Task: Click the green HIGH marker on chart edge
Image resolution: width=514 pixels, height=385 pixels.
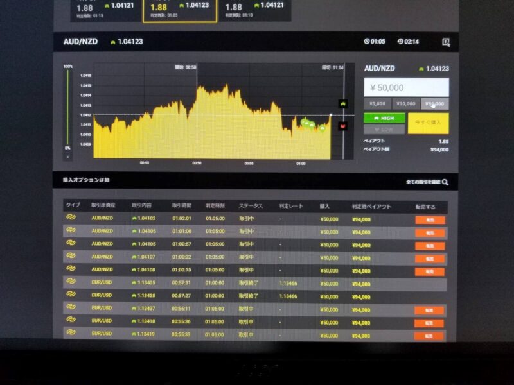Action: pyautogui.click(x=343, y=103)
